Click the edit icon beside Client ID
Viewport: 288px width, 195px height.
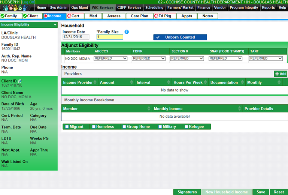(x=20, y=81)
